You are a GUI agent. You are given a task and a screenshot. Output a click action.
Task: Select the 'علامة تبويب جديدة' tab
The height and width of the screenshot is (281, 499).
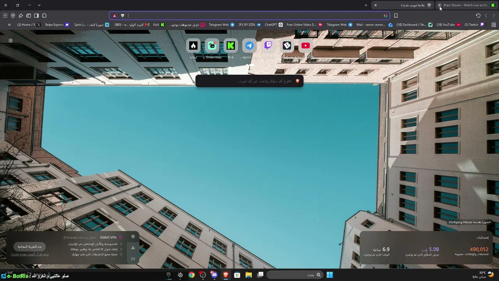pyautogui.click(x=403, y=5)
